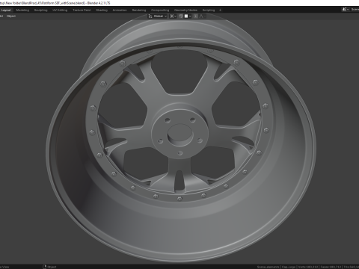The height and width of the screenshot is (269, 359).
Task: Open the Sculpting workspace tab
Action: point(40,10)
